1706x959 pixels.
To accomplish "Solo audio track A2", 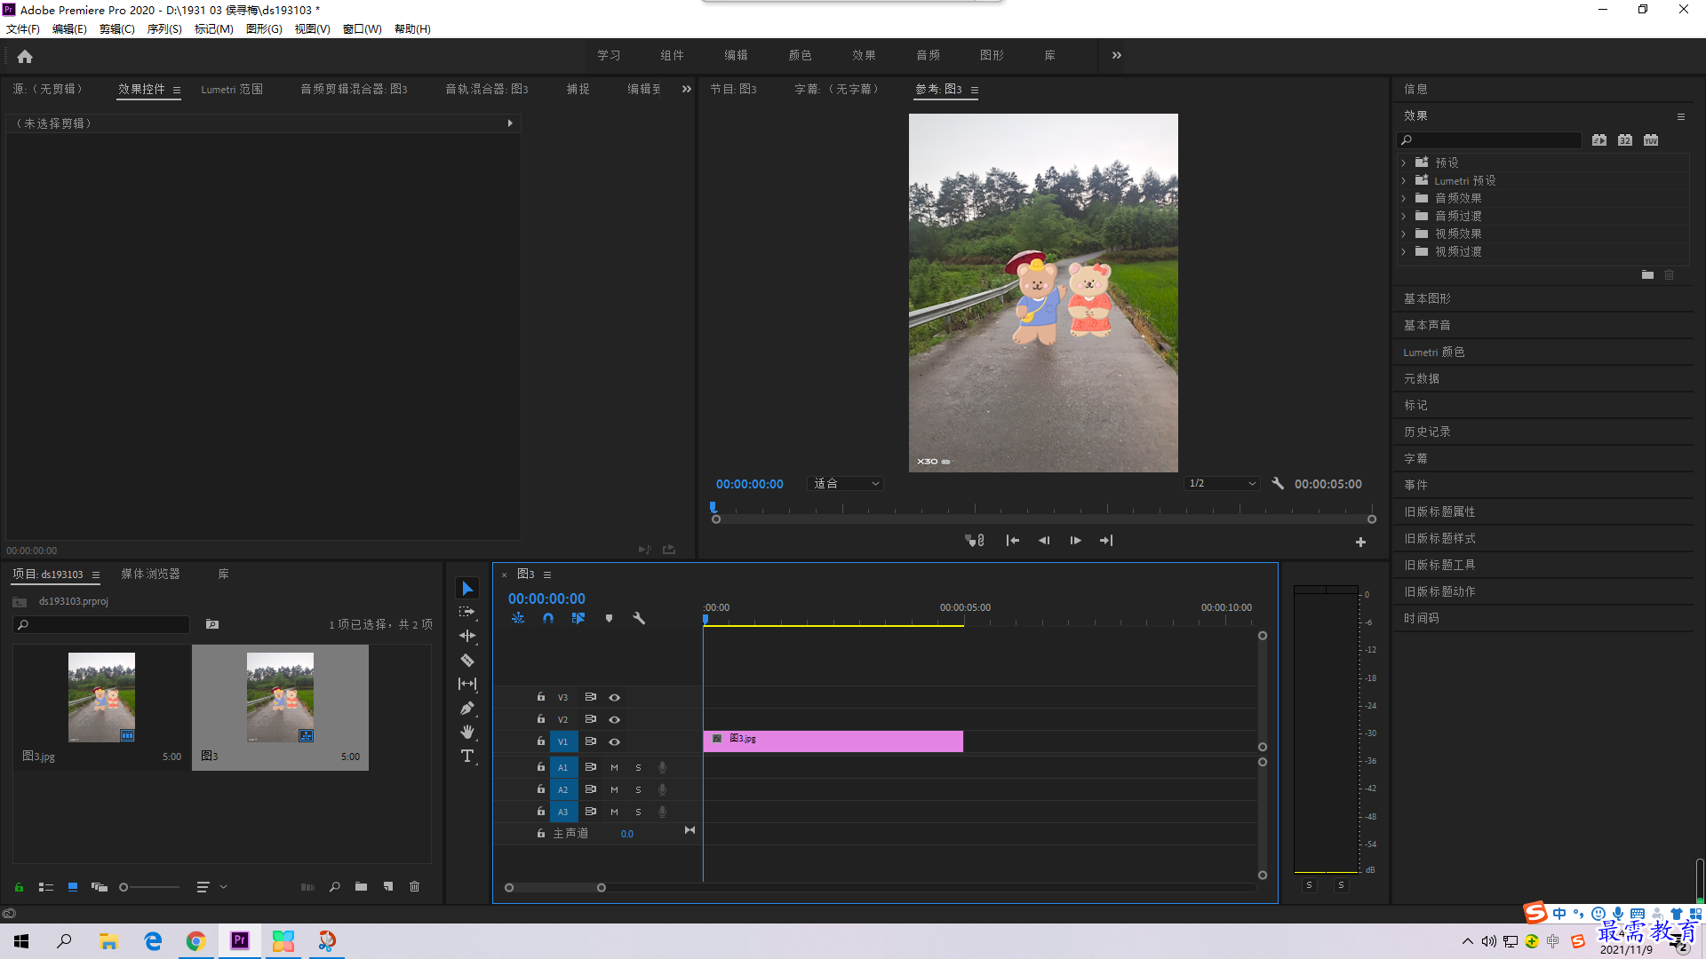I will click(638, 789).
